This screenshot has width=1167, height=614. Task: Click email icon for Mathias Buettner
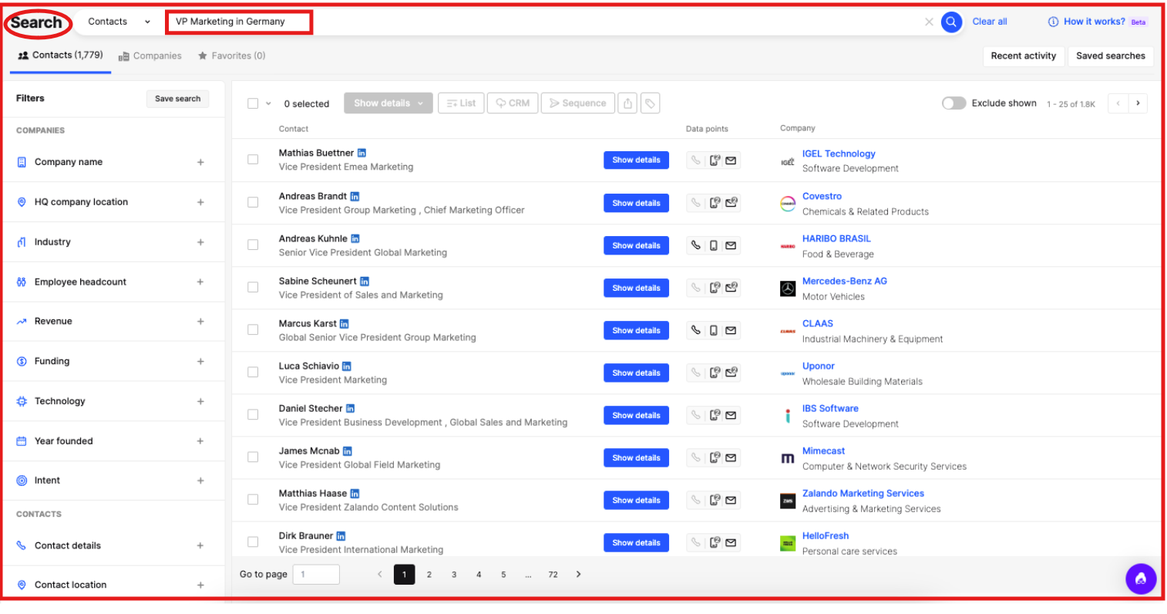point(731,160)
